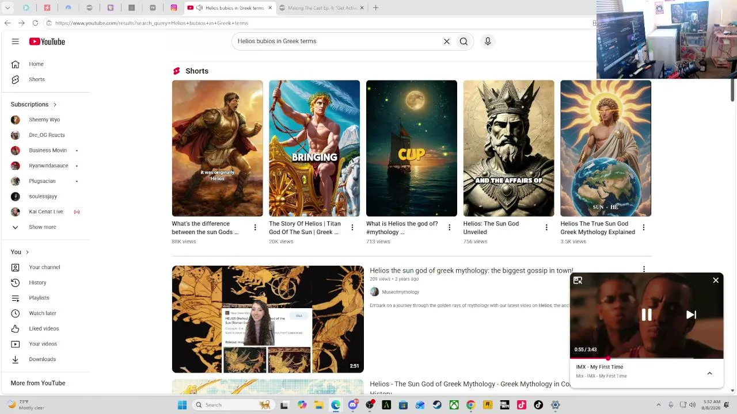
Task: Open options for The Story Of Helios short
Action: [352, 228]
